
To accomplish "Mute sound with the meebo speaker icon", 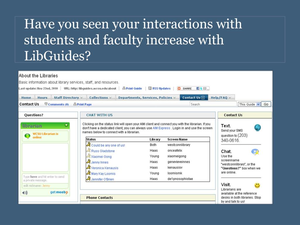I will (x=25, y=193).
